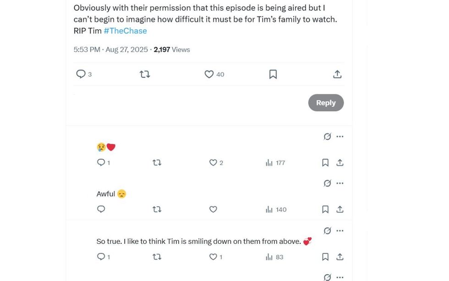Open the more options menu on the first reply
The width and height of the screenshot is (449, 281).
(340, 136)
